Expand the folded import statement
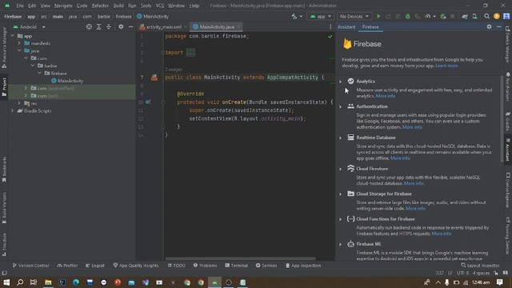Screen dimensions: 512x288 [190, 52]
